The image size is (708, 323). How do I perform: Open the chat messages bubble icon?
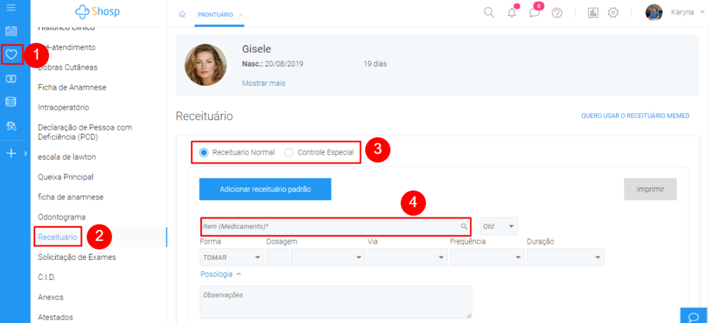(534, 13)
